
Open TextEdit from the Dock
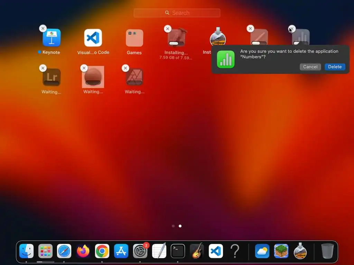159,251
